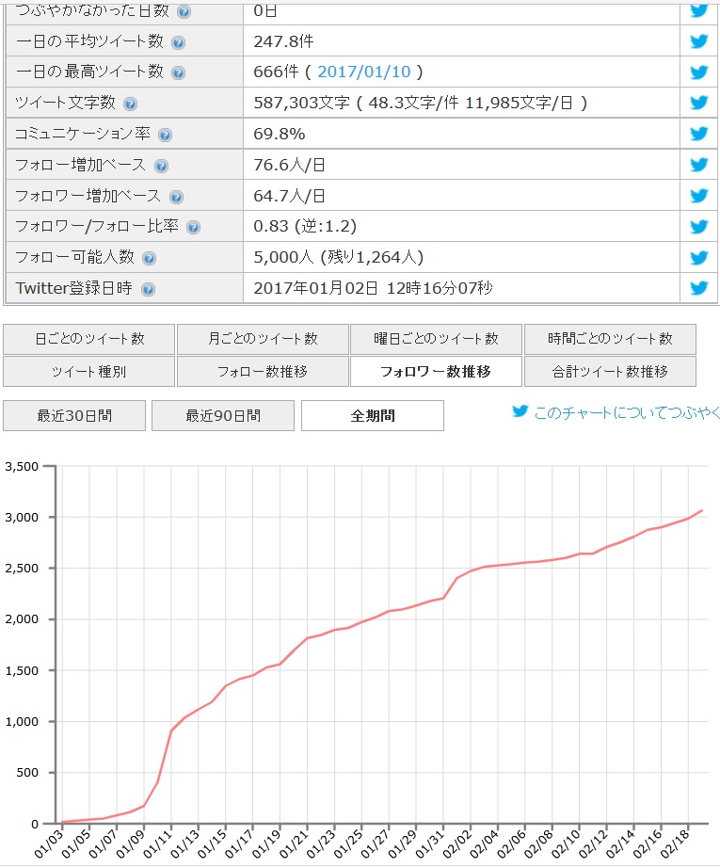Select 全期間 chart range button
The width and height of the screenshot is (720, 867).
click(x=373, y=415)
